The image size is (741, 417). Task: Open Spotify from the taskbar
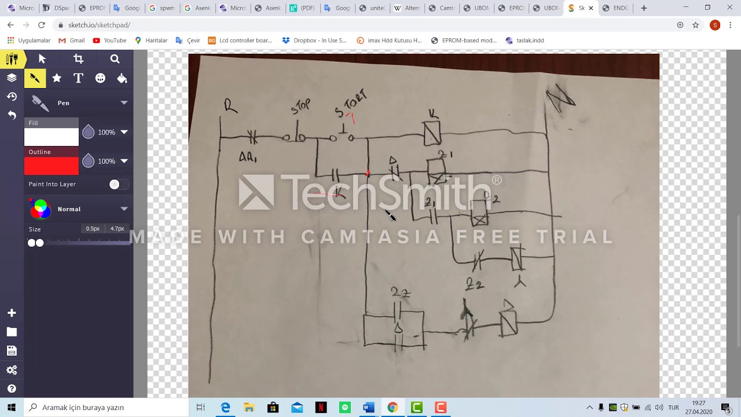[345, 407]
